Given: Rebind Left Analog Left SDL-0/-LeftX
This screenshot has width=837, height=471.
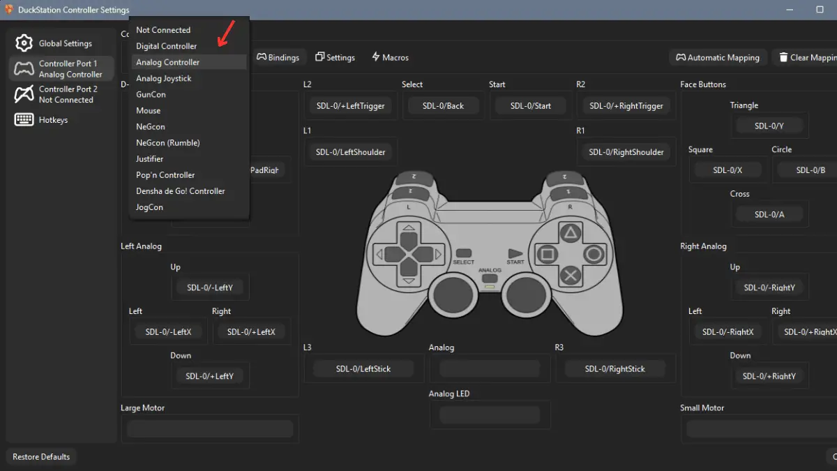Looking at the screenshot, I should click(x=168, y=332).
